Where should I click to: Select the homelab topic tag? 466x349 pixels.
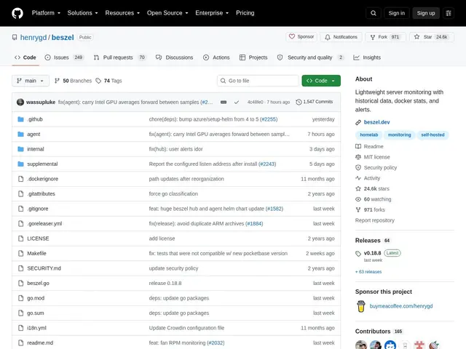369,135
